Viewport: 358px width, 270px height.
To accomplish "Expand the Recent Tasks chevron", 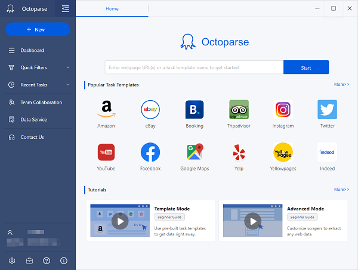I will [68, 85].
